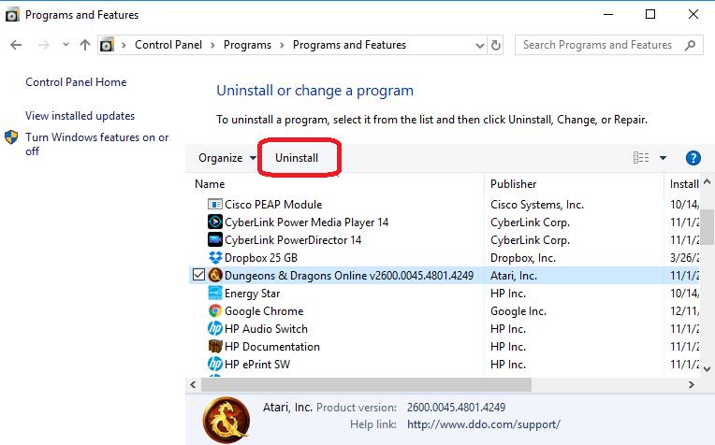Viewport: 715px width, 445px height.
Task: Select the HP Audio Switch icon
Action: coord(214,328)
